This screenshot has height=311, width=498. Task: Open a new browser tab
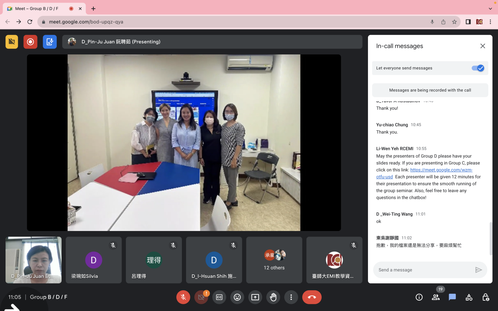(93, 9)
